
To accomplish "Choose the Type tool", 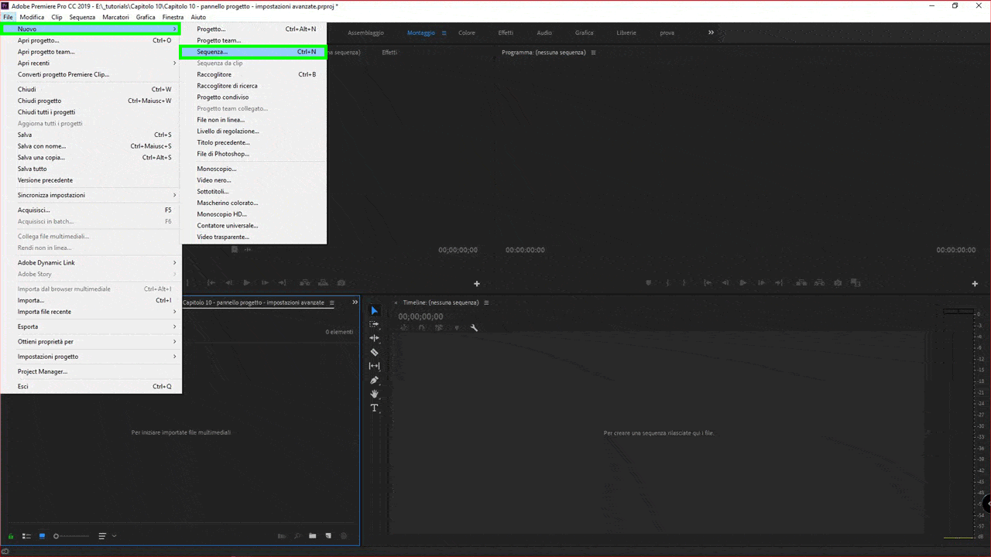I will pyautogui.click(x=374, y=408).
